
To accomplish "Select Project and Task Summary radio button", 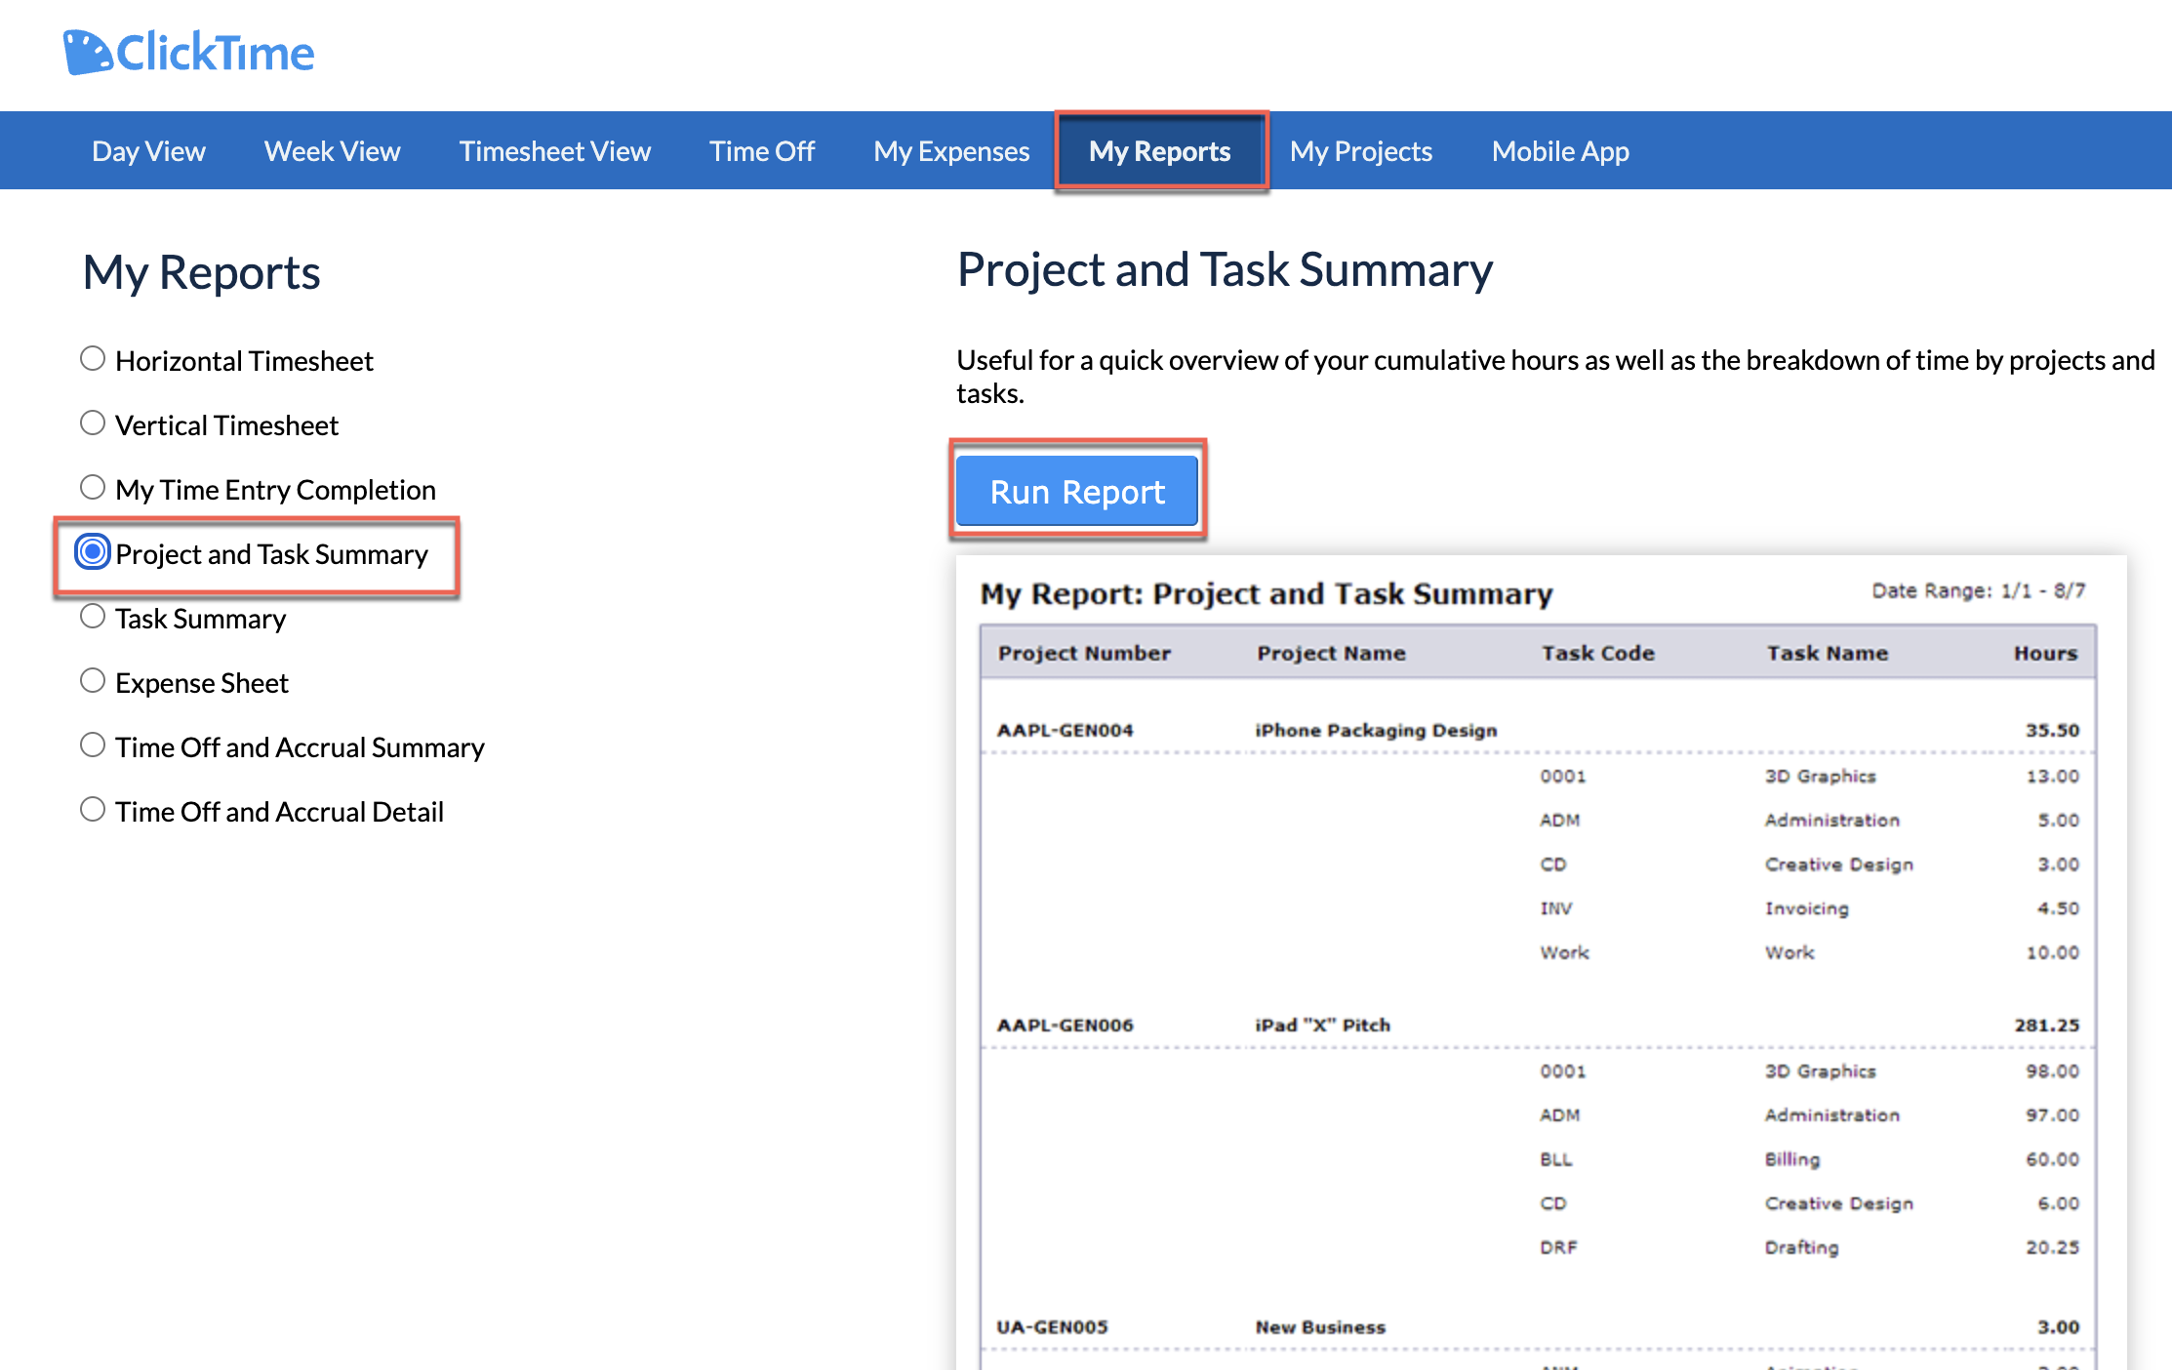I will [93, 552].
